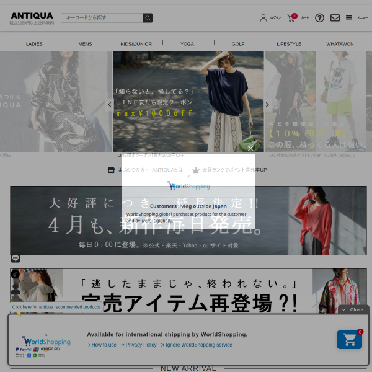
Task: Open the YOGA category
Action: coord(187,44)
